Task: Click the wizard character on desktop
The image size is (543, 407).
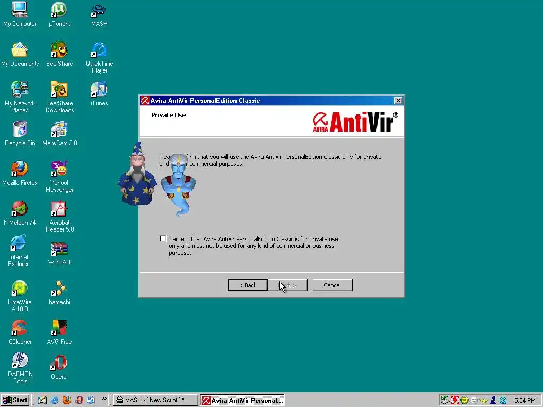Action: [x=137, y=173]
